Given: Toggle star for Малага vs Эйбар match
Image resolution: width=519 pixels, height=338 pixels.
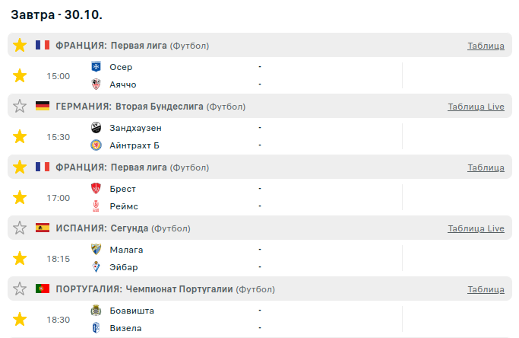Looking at the screenshot, I should click(20, 258).
